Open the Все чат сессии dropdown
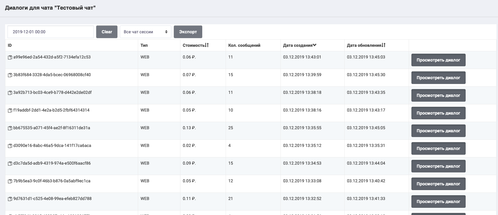The height and width of the screenshot is (215, 498). (x=145, y=32)
